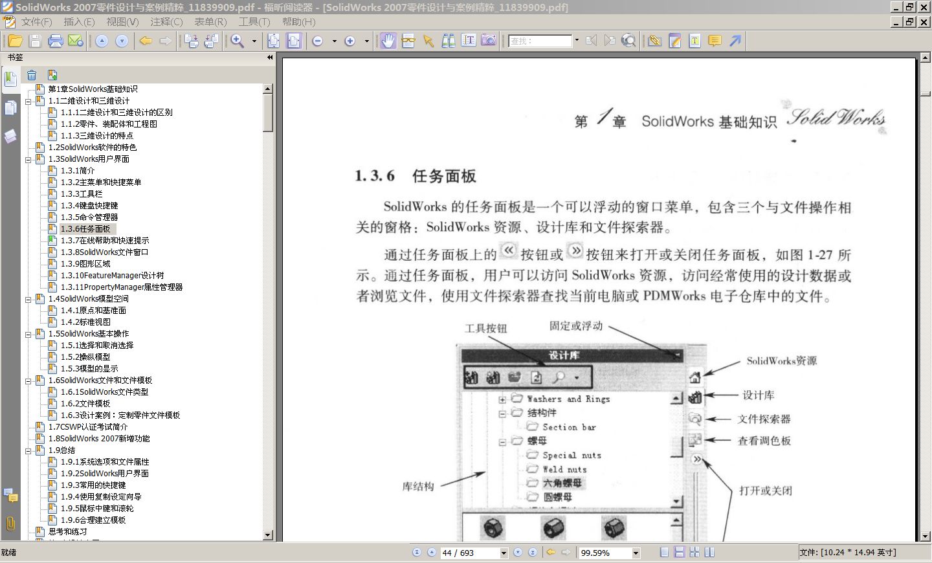Open the reading glasses text viewer
This screenshot has height=563, width=932.
tap(408, 41)
